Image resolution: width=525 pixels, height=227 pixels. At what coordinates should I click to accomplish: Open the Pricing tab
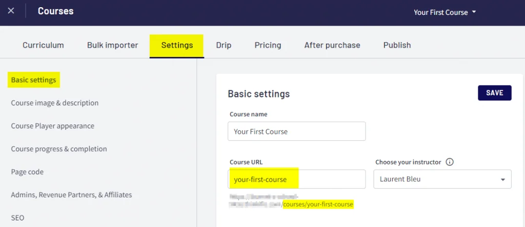coord(268,45)
